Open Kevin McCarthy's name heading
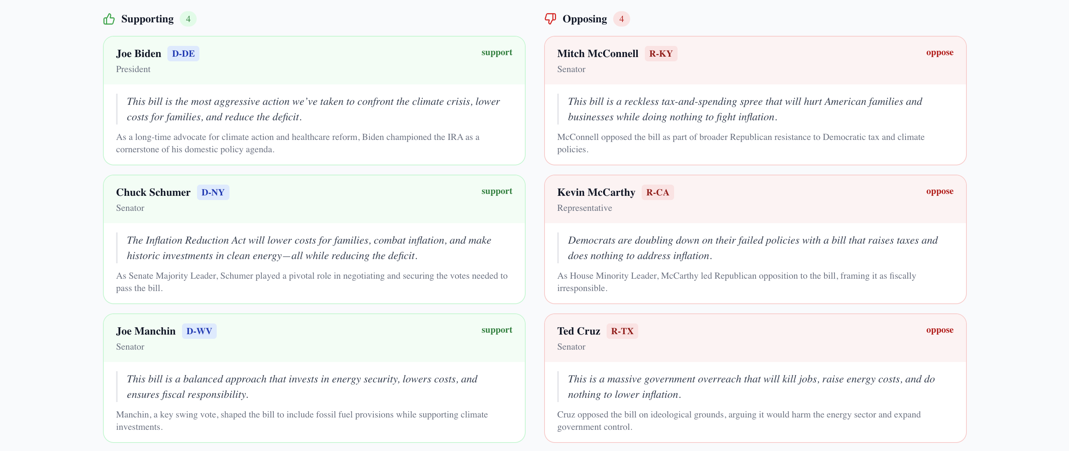The image size is (1069, 451). 596,192
